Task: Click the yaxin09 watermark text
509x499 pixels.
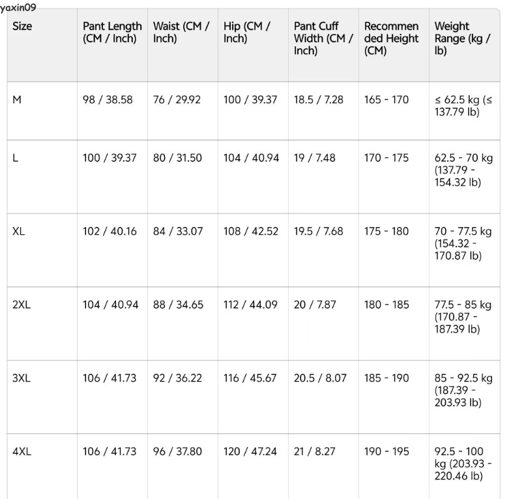Action: coord(18,7)
